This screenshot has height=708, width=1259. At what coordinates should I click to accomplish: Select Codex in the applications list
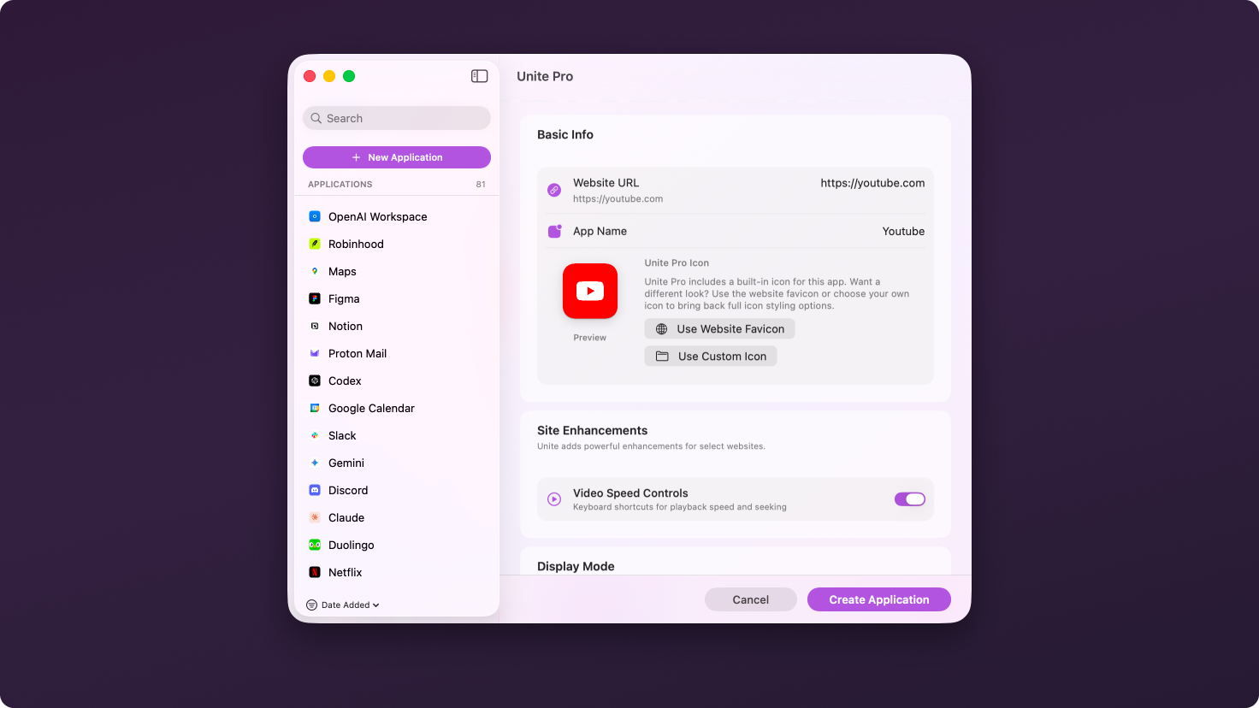(397, 381)
